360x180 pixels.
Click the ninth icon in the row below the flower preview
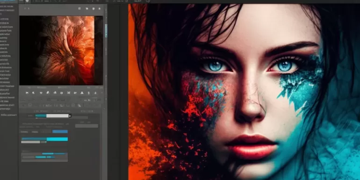click(x=82, y=93)
